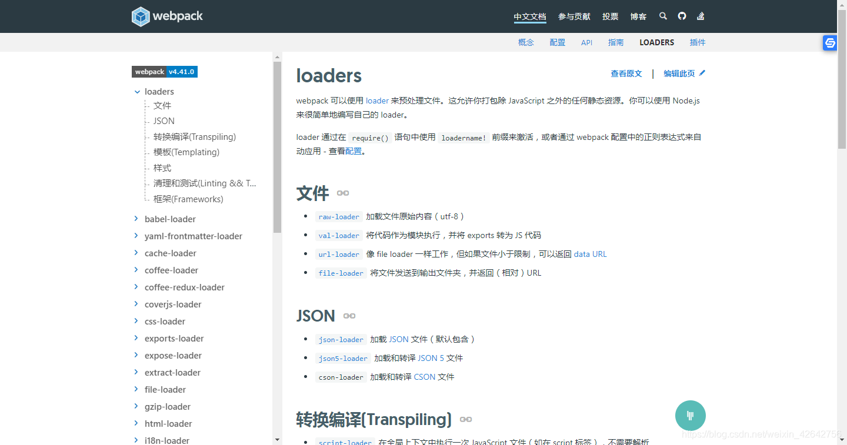Follow the 配置 link in second paragraph
Screen dimensions: 847x445
(x=354, y=151)
